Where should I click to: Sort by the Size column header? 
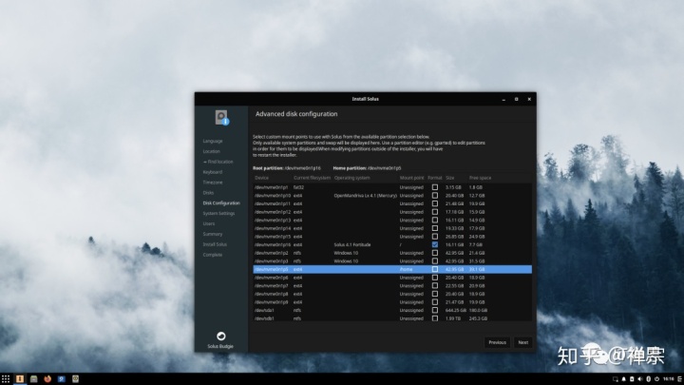[449, 178]
